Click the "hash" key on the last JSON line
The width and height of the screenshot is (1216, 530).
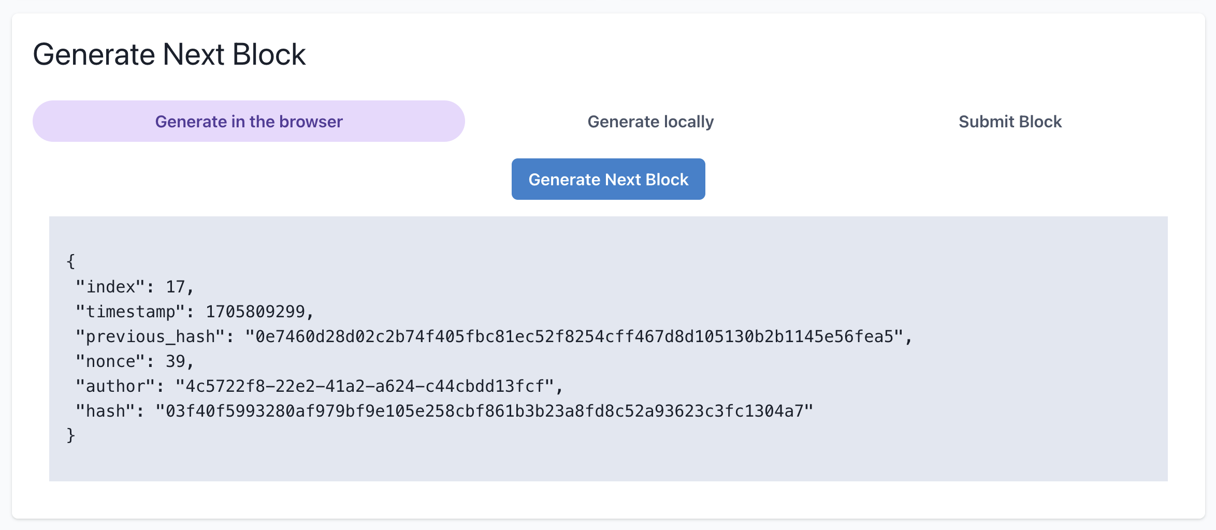(106, 411)
